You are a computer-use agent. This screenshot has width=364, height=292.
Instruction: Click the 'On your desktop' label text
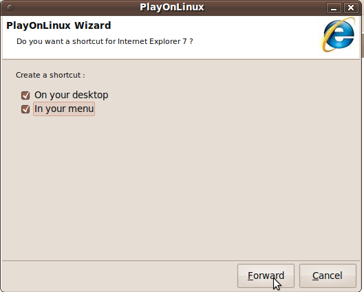tap(72, 95)
